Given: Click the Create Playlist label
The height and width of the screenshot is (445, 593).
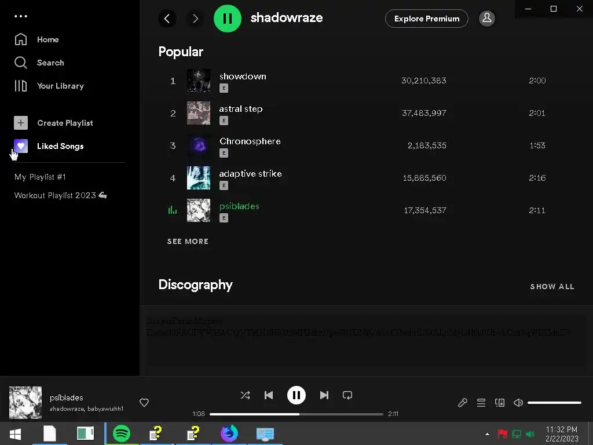Looking at the screenshot, I should tap(65, 123).
